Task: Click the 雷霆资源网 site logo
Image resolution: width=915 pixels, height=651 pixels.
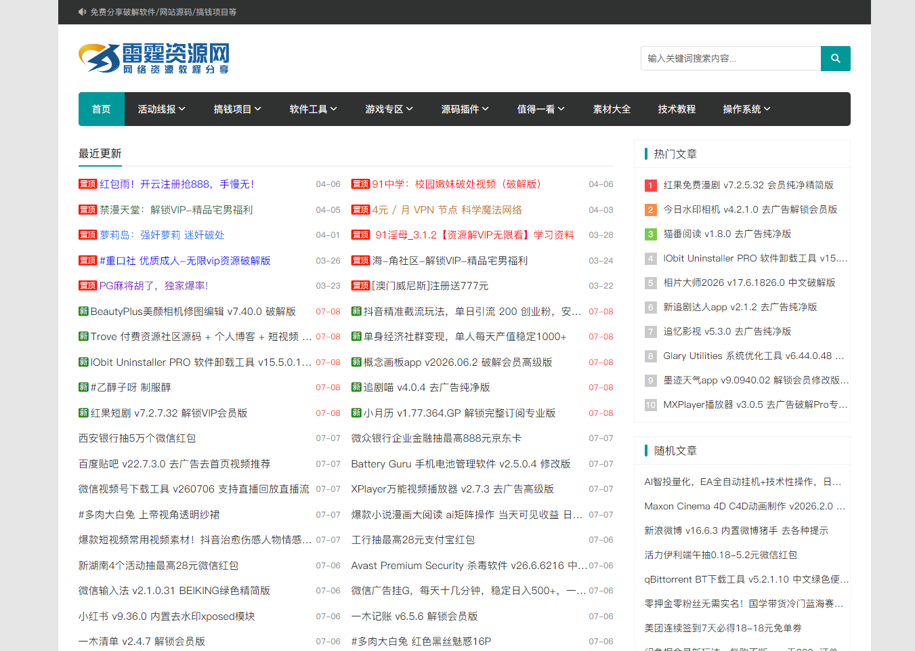Action: point(154,59)
